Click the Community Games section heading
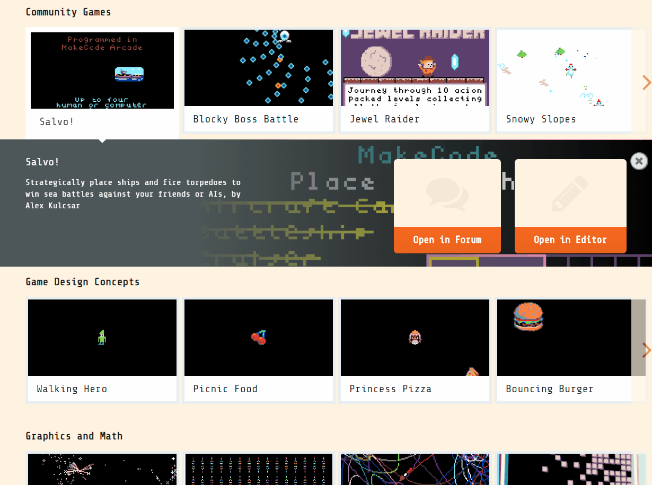652x485 pixels. tap(68, 12)
